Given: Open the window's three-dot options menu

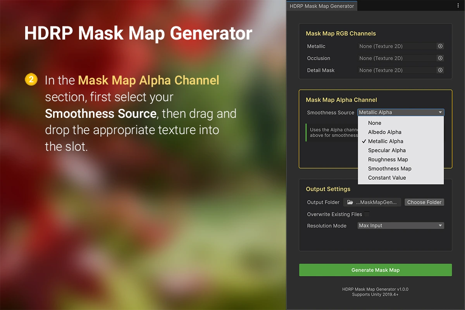Looking at the screenshot, I should point(458,6).
